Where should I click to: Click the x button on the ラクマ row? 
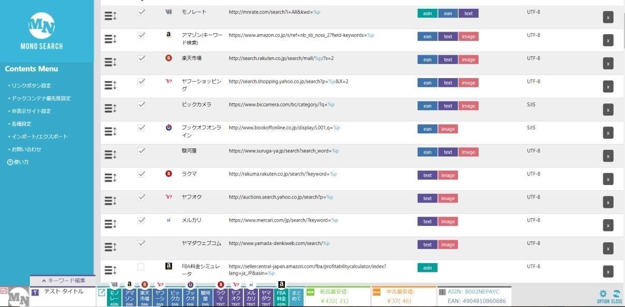[x=608, y=179]
